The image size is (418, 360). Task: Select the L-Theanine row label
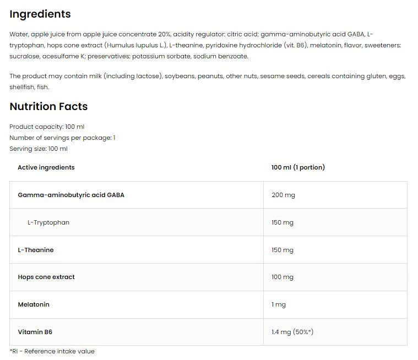[x=36, y=250]
